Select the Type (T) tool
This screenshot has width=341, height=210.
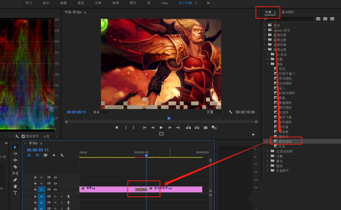click(x=15, y=193)
